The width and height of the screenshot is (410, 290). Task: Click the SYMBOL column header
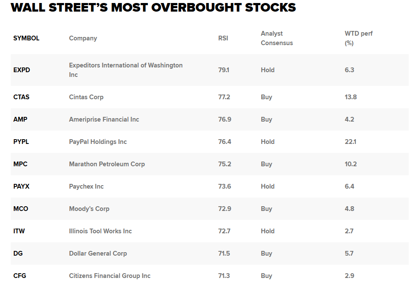[26, 38]
